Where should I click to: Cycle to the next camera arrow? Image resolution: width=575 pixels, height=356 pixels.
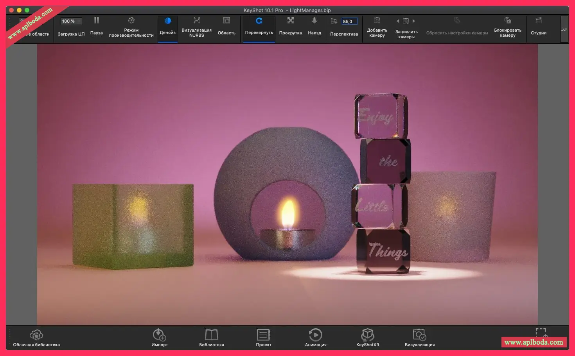(x=414, y=21)
